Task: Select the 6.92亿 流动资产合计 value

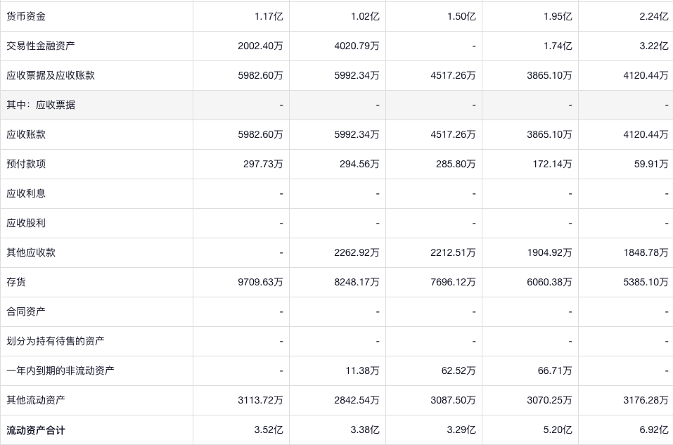Action: (x=654, y=430)
